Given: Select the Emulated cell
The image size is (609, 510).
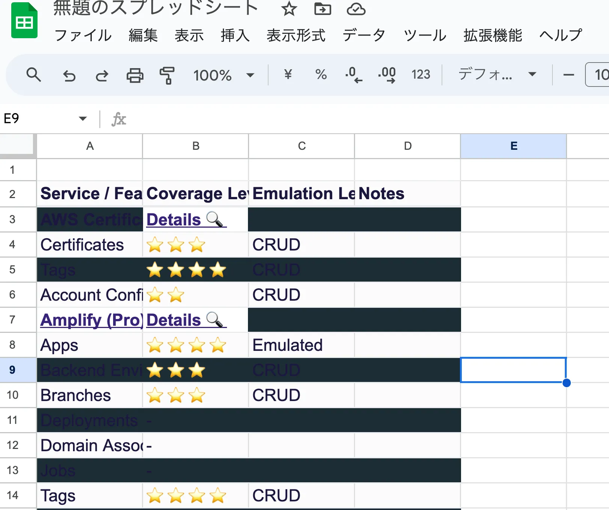Looking at the screenshot, I should pyautogui.click(x=302, y=345).
